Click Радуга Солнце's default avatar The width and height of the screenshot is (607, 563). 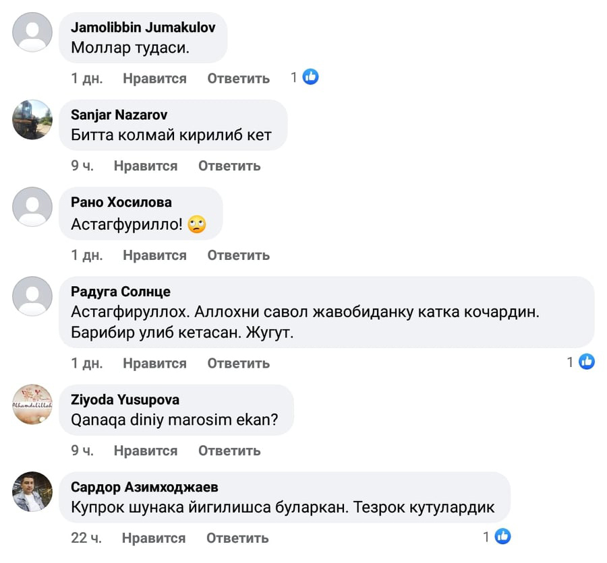click(x=32, y=296)
